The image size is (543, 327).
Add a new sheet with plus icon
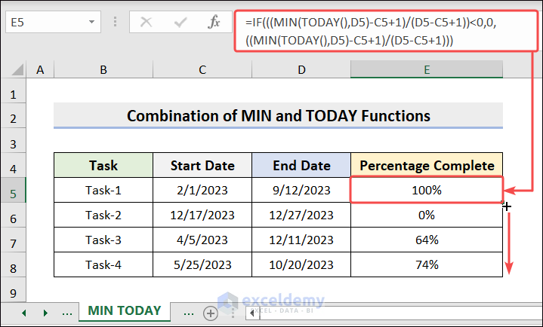pyautogui.click(x=210, y=312)
